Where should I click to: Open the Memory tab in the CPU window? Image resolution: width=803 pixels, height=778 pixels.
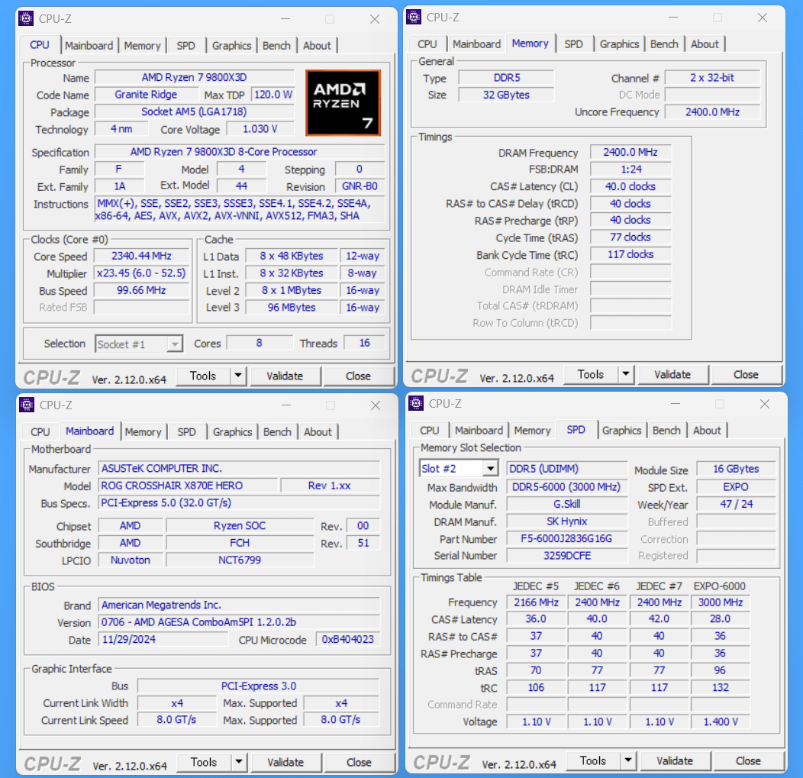click(142, 45)
